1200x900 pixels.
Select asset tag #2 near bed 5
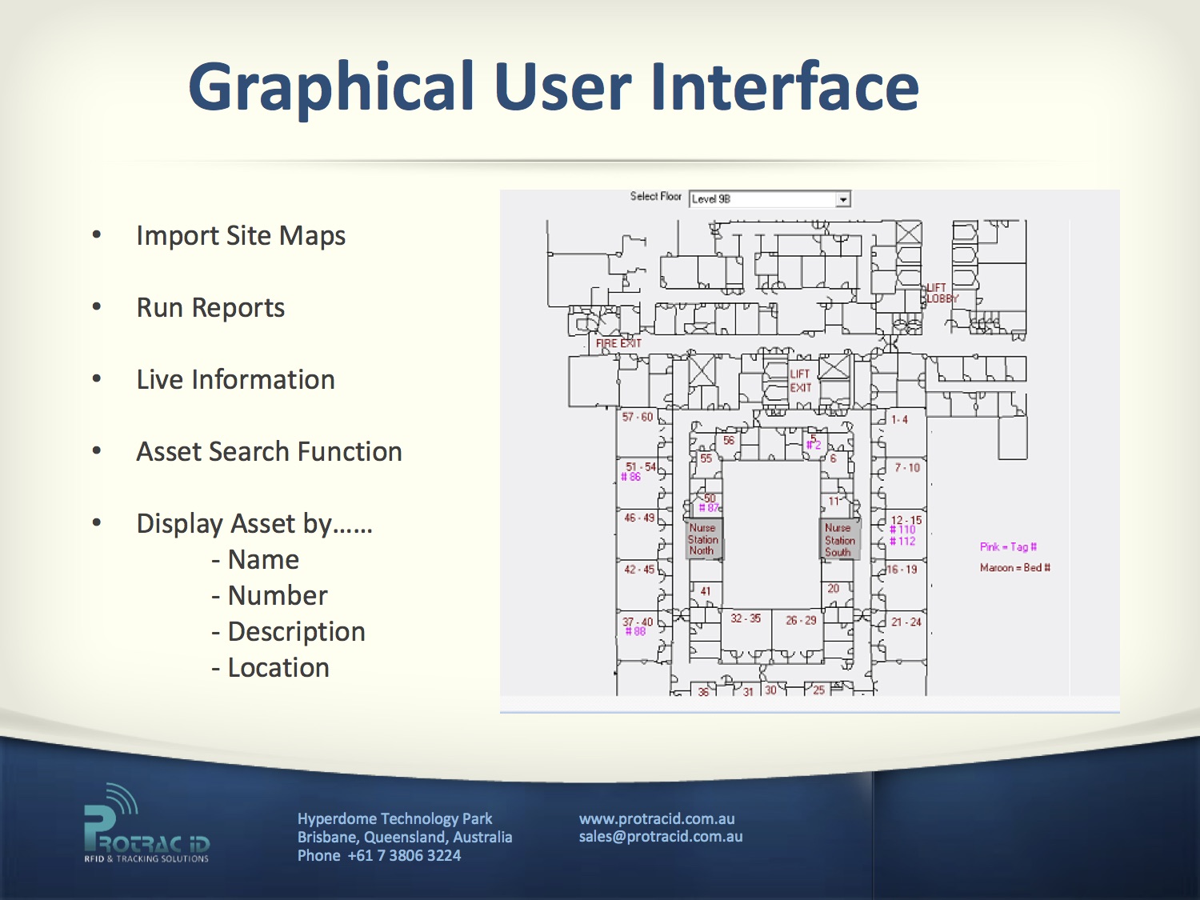[x=814, y=446]
